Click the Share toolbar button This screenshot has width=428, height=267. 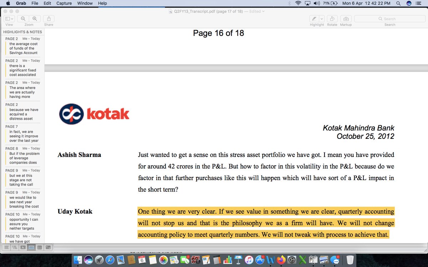(49, 19)
